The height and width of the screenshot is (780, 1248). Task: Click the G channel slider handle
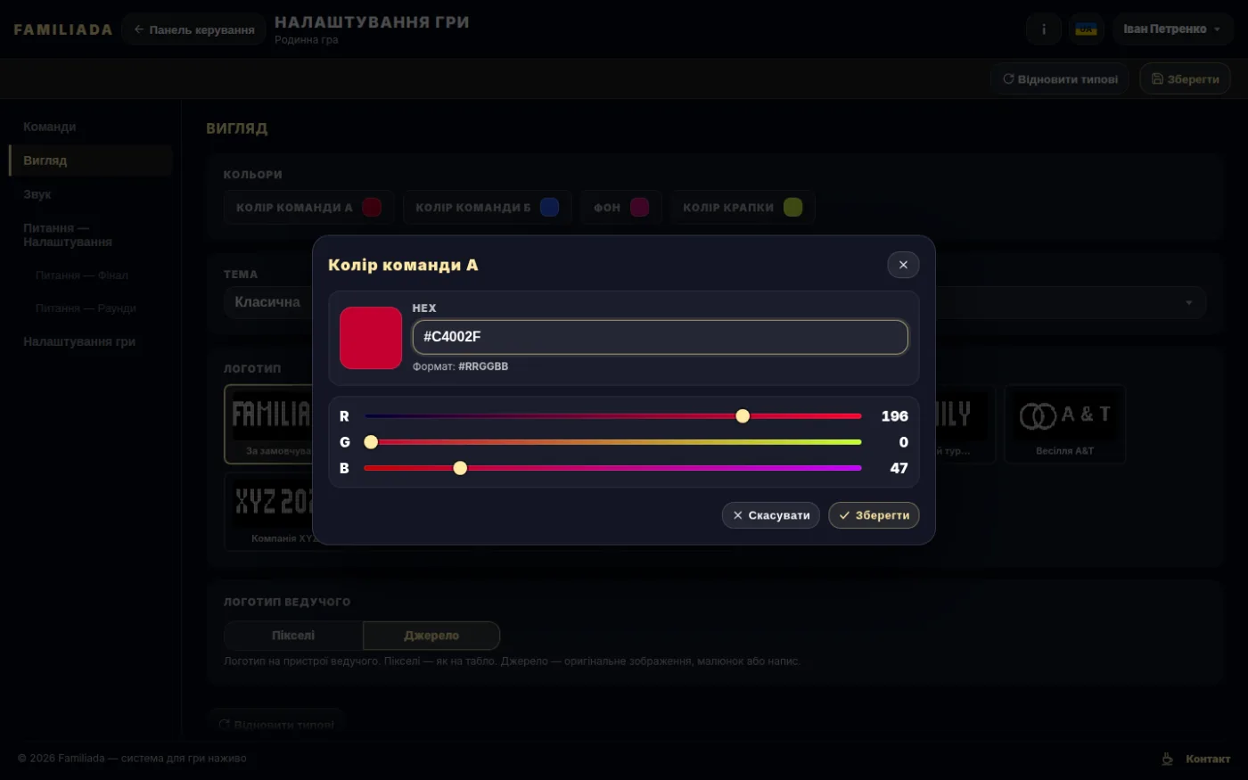click(371, 442)
